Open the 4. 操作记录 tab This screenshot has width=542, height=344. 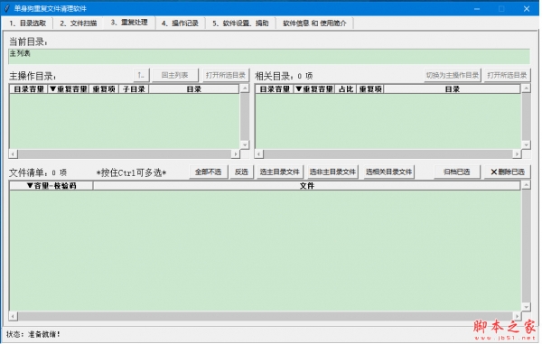[180, 23]
